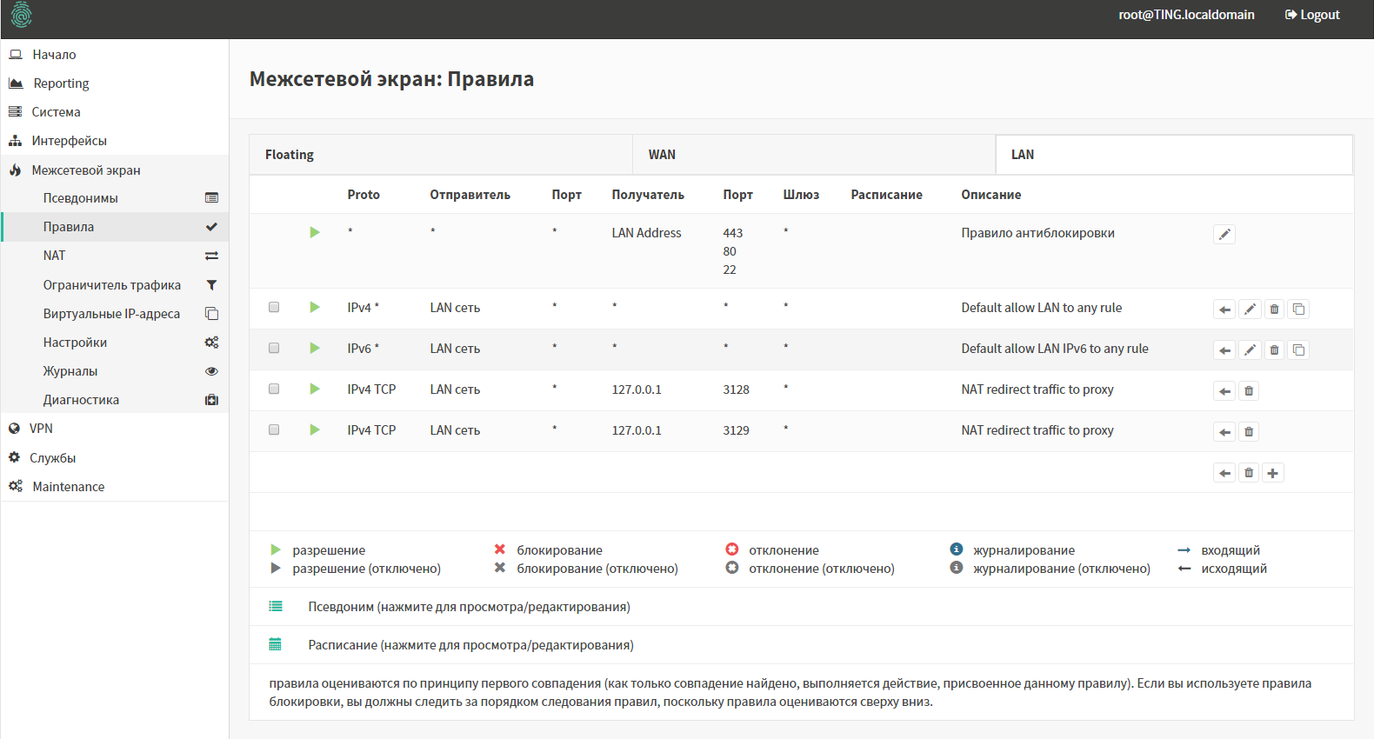Edit the anti-lockout rule (Правило антиблокировки)
This screenshot has height=739, width=1374.
click(1224, 235)
